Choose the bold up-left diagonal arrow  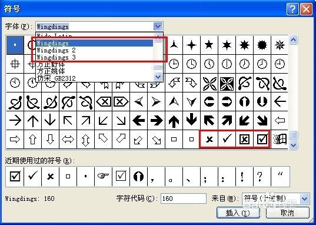point(209,121)
